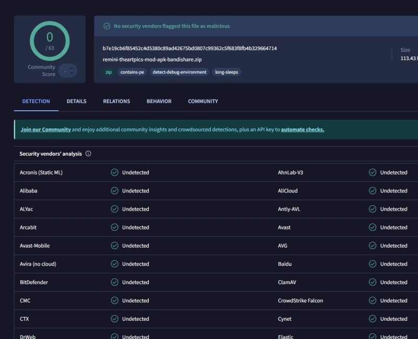Click the Undetected check icon for BitDefender
Image resolution: width=418 pixels, height=339 pixels.
point(114,282)
